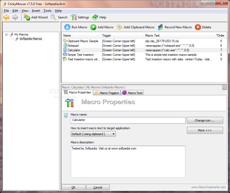Select the Calculator macro row icon
The image size is (230, 193).
[65, 50]
